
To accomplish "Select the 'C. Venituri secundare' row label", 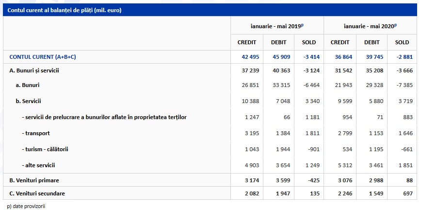I will (x=37, y=193).
